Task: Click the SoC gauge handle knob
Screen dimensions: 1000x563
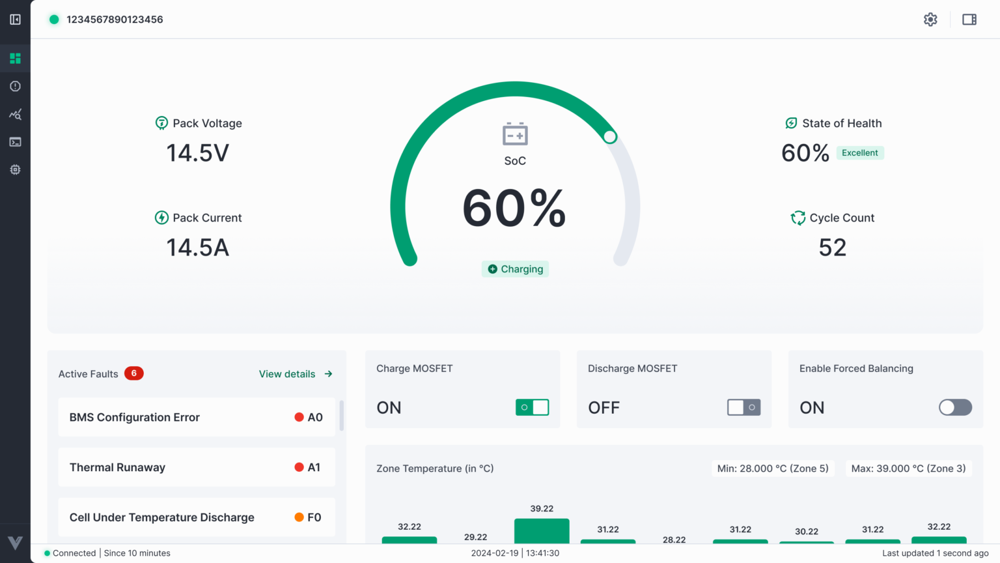Action: tap(610, 137)
